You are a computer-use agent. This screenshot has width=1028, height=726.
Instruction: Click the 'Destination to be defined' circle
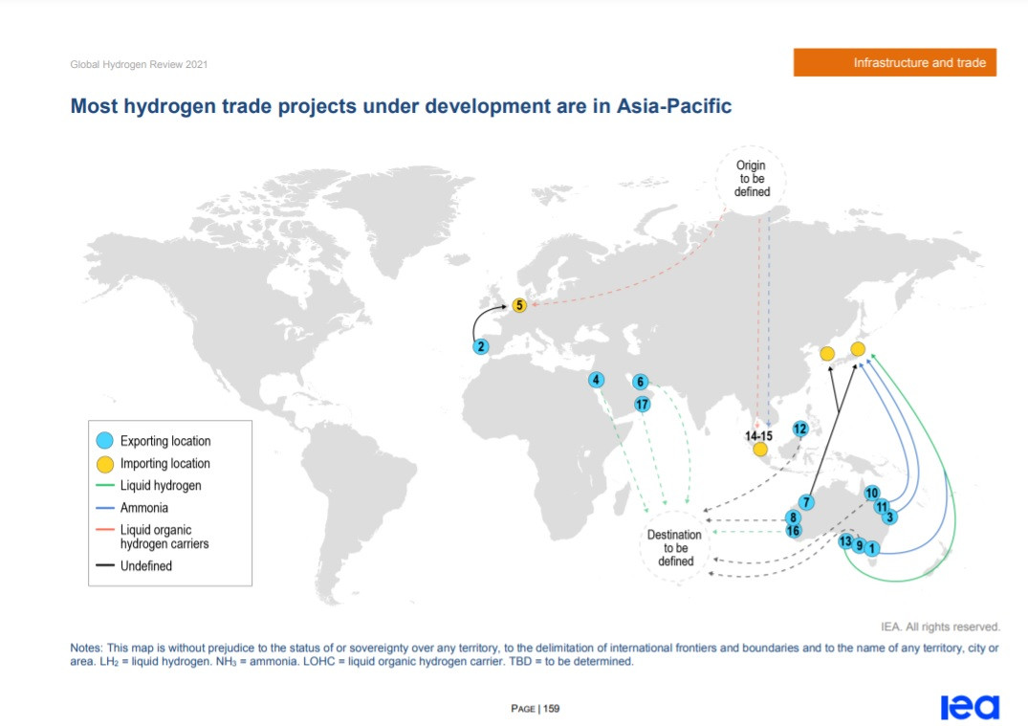tap(675, 548)
